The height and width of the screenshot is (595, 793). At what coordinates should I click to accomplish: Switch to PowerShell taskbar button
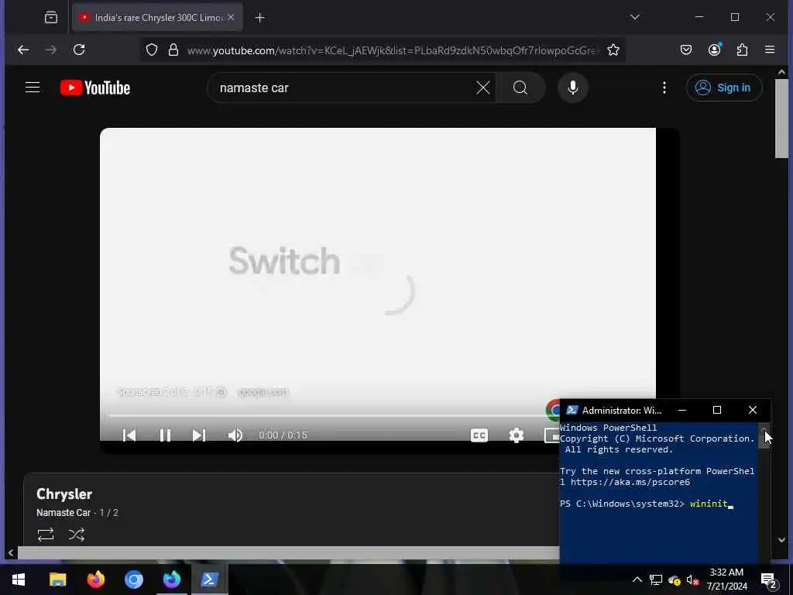[x=209, y=580]
